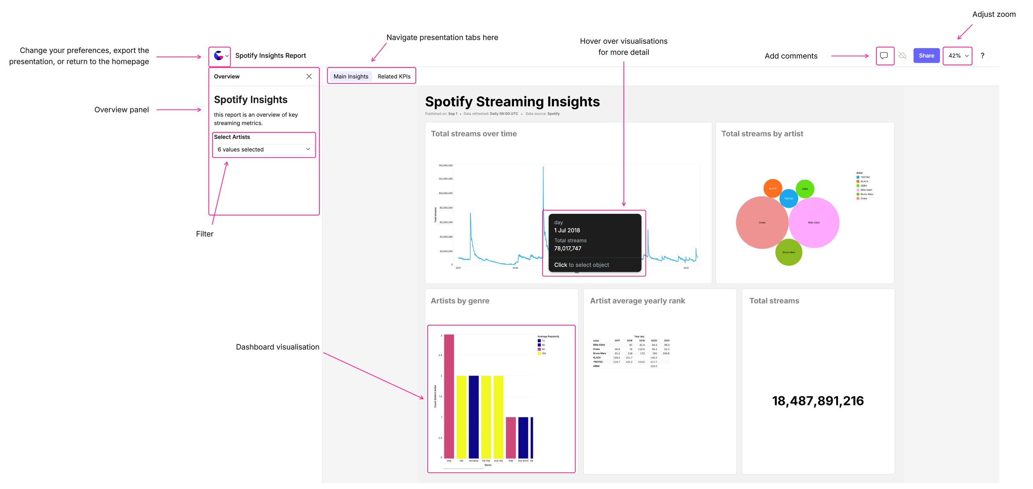Click the orange 6LACK bubble
Screen dimensions: 1033x489
[772, 188]
